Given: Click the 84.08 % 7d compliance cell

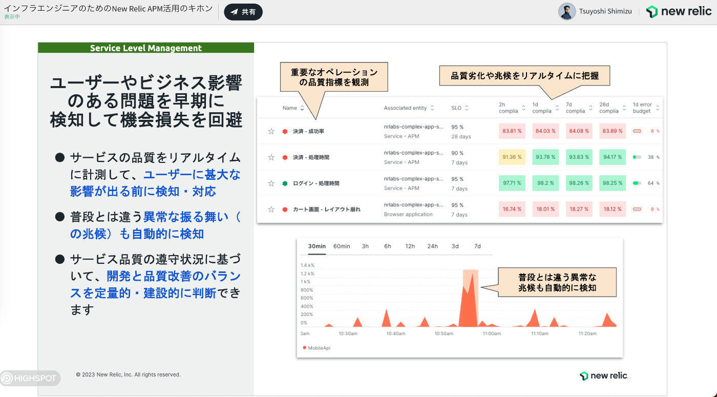Looking at the screenshot, I should 579,131.
